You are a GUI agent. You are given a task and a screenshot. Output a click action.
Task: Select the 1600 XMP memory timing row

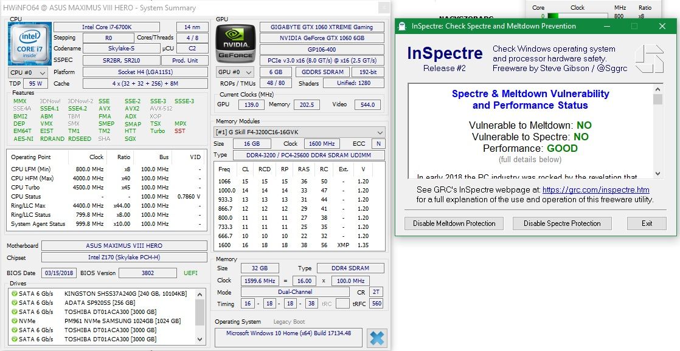coord(299,245)
